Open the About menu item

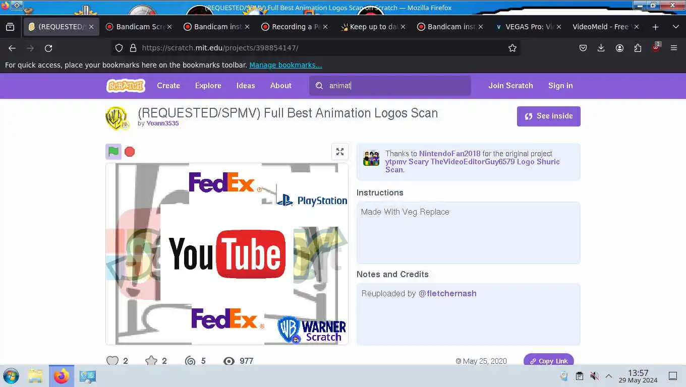pos(281,86)
